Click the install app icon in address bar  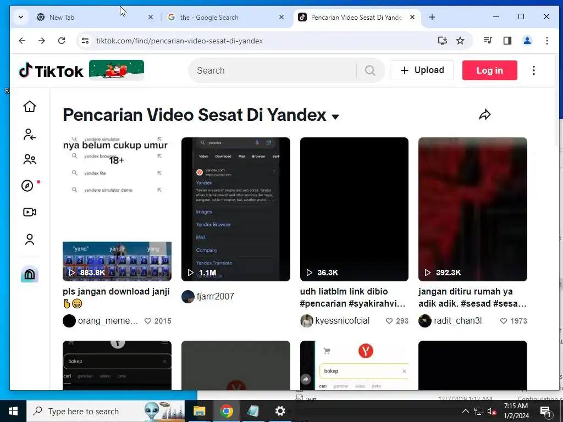point(443,41)
